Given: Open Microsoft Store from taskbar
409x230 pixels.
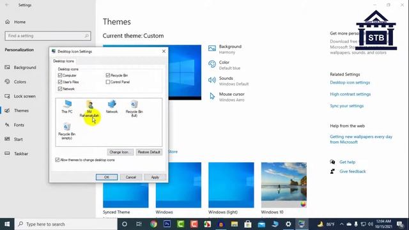Looking at the screenshot, I should pos(248,224).
